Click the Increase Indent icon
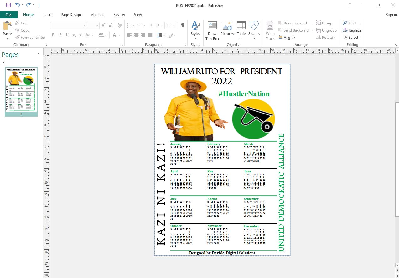This screenshot has height=278, width=399. tap(160, 25)
